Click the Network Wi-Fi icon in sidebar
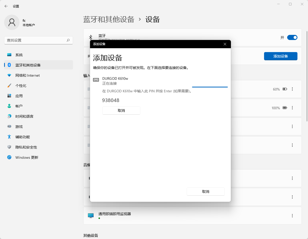Viewport: 308px width, 239px height. (9, 75)
